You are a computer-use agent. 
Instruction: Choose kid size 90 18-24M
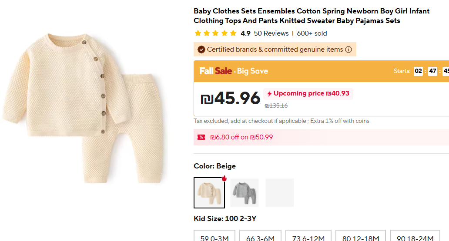(415, 236)
